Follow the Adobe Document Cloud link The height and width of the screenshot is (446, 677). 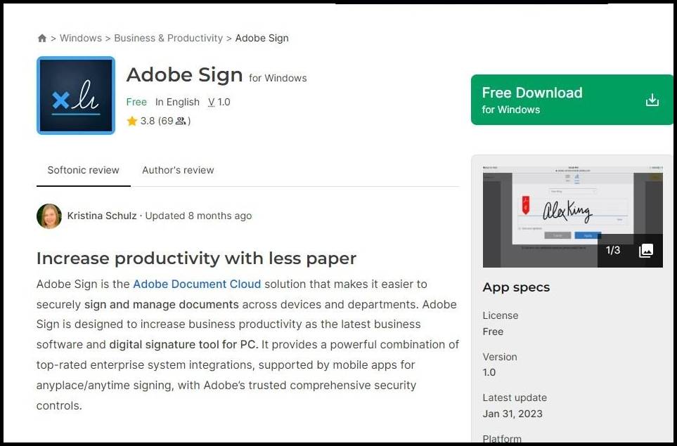(x=197, y=284)
